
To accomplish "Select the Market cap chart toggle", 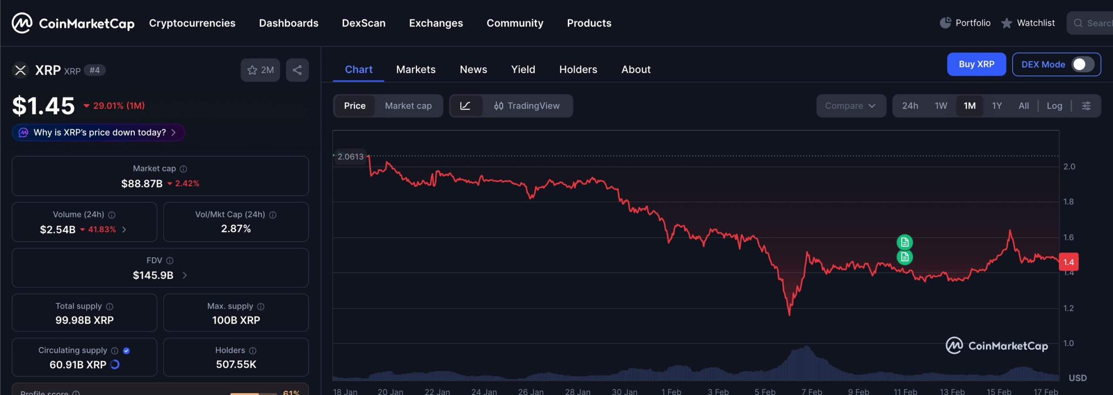I will tap(408, 106).
